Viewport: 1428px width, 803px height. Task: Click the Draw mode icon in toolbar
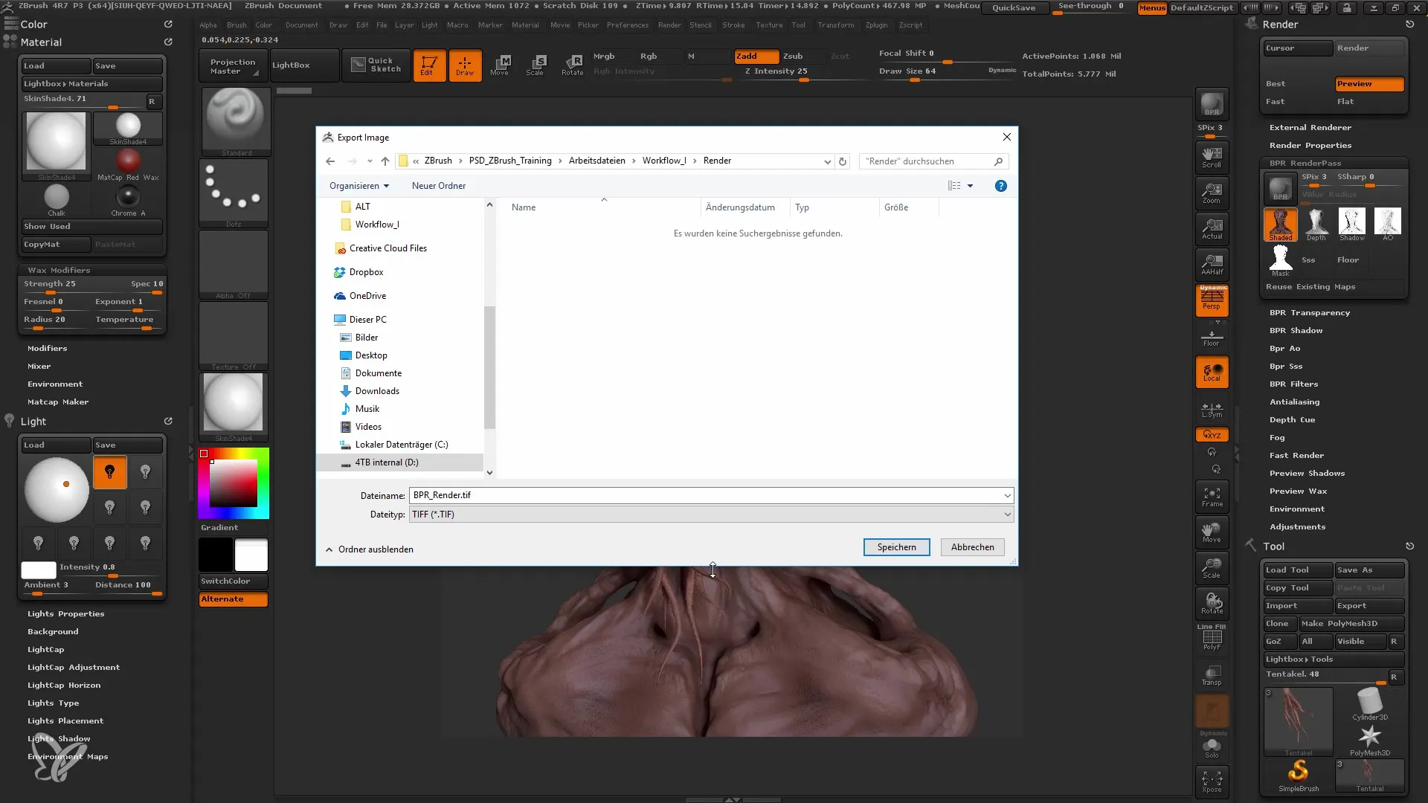tap(464, 64)
